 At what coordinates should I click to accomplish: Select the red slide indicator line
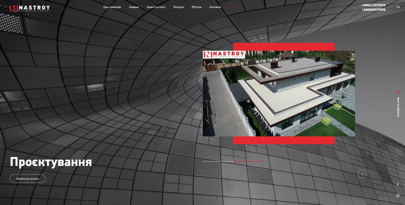point(250,161)
